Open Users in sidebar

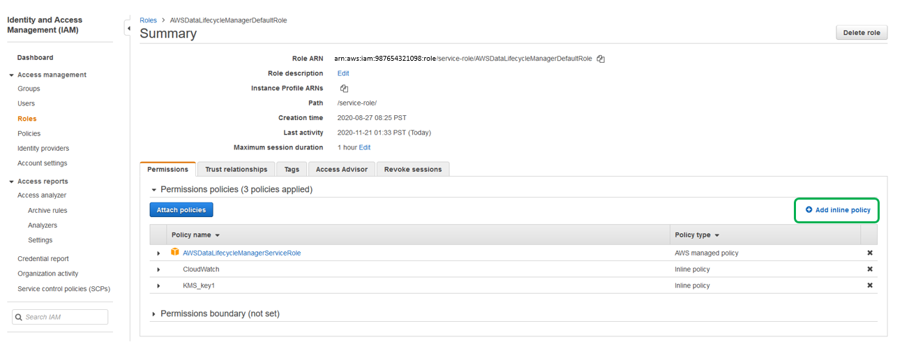click(26, 103)
